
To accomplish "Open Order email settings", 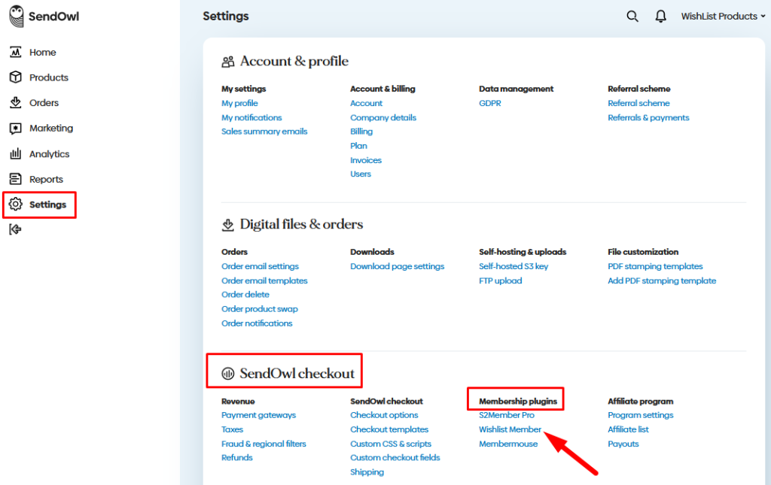I will [260, 266].
